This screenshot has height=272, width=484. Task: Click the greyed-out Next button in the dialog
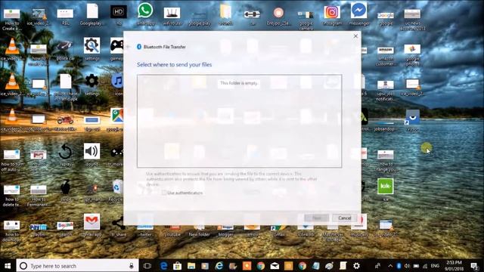(x=316, y=218)
